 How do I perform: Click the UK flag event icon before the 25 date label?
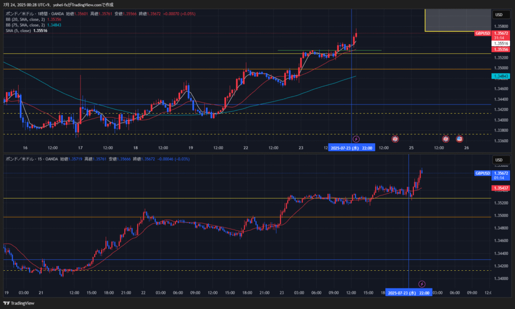coord(395,139)
